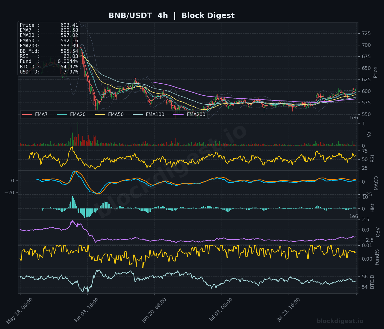Click the Hist panel axis title
Image resolution: width=384 pixels, height=329 pixels.
373,208
